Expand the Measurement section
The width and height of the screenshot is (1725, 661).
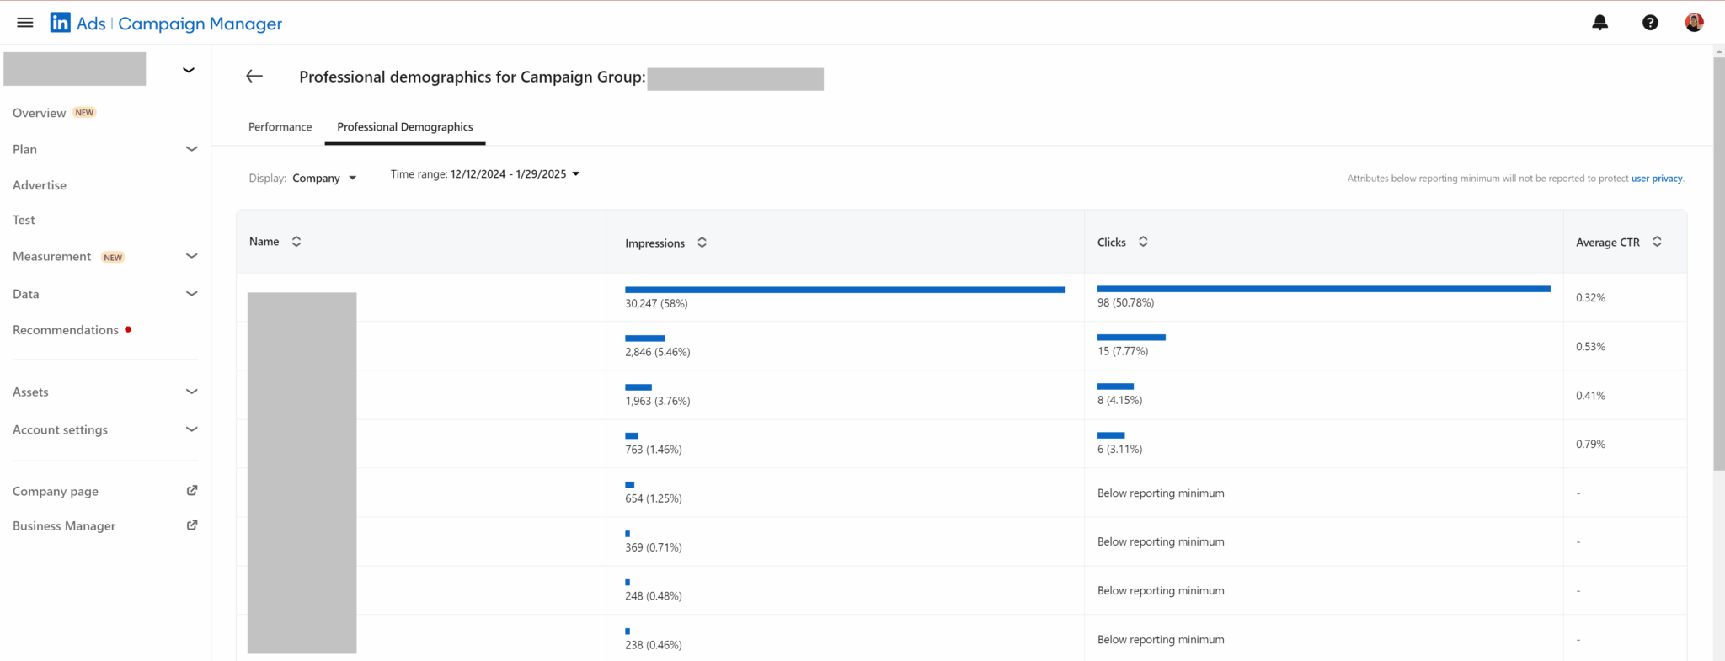pos(191,256)
